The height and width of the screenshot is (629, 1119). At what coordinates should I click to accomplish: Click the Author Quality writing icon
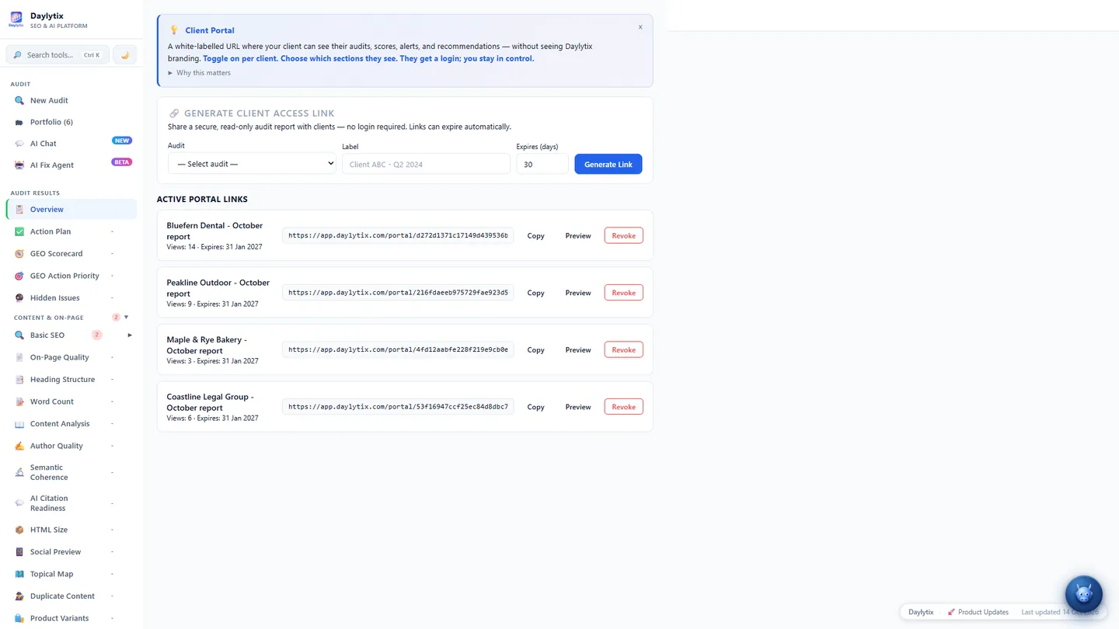click(19, 446)
